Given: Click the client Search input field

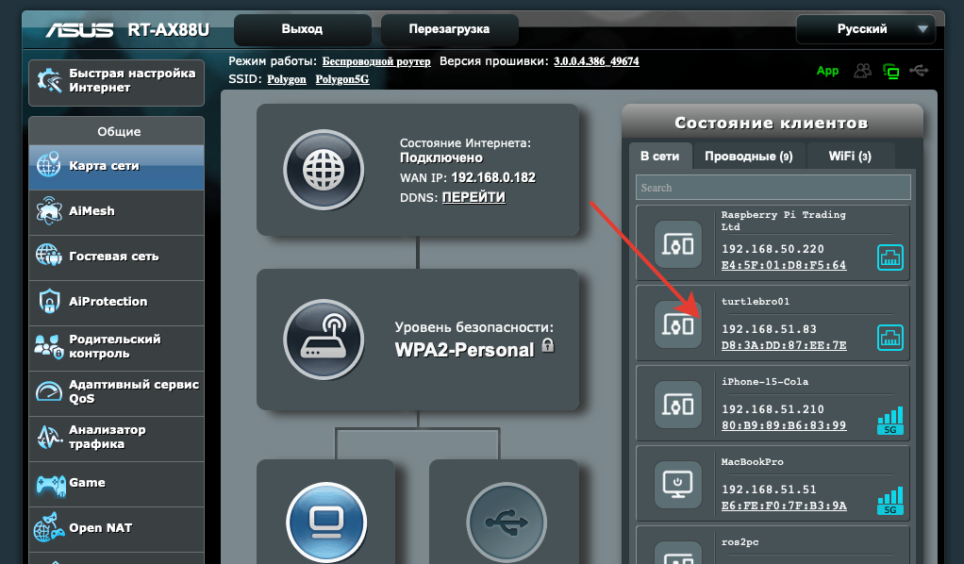Looking at the screenshot, I should point(773,188).
